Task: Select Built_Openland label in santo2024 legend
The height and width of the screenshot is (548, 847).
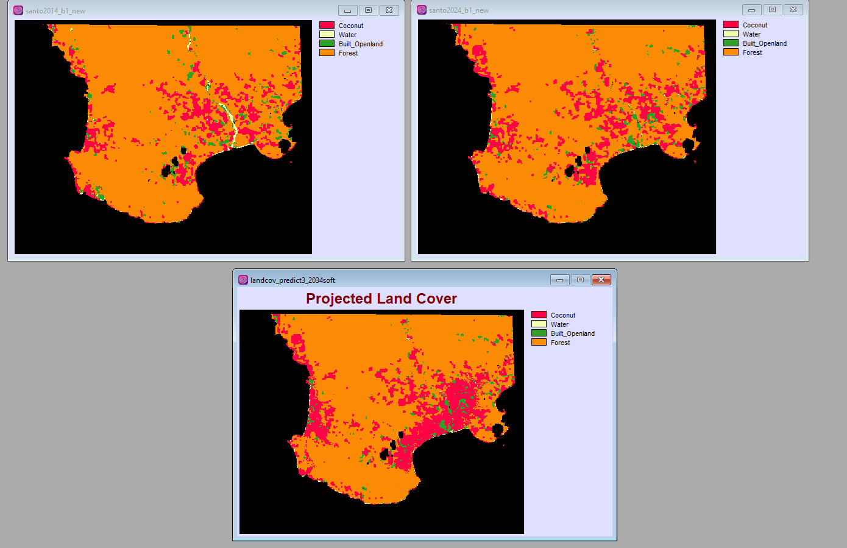Action: pyautogui.click(x=765, y=43)
